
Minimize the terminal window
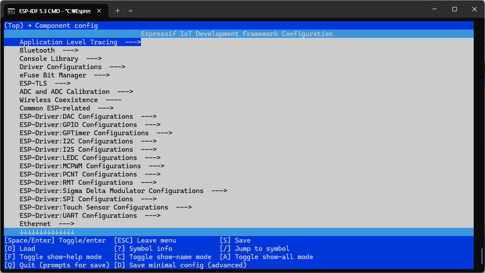click(x=435, y=9)
